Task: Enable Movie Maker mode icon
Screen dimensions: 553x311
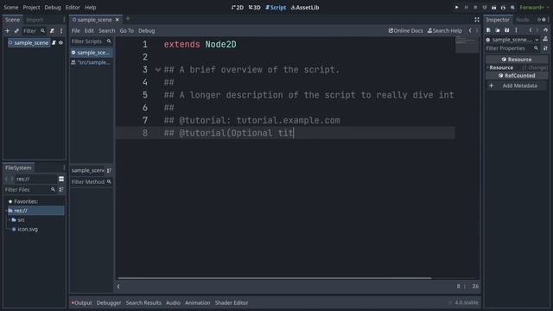Action: coord(512,8)
